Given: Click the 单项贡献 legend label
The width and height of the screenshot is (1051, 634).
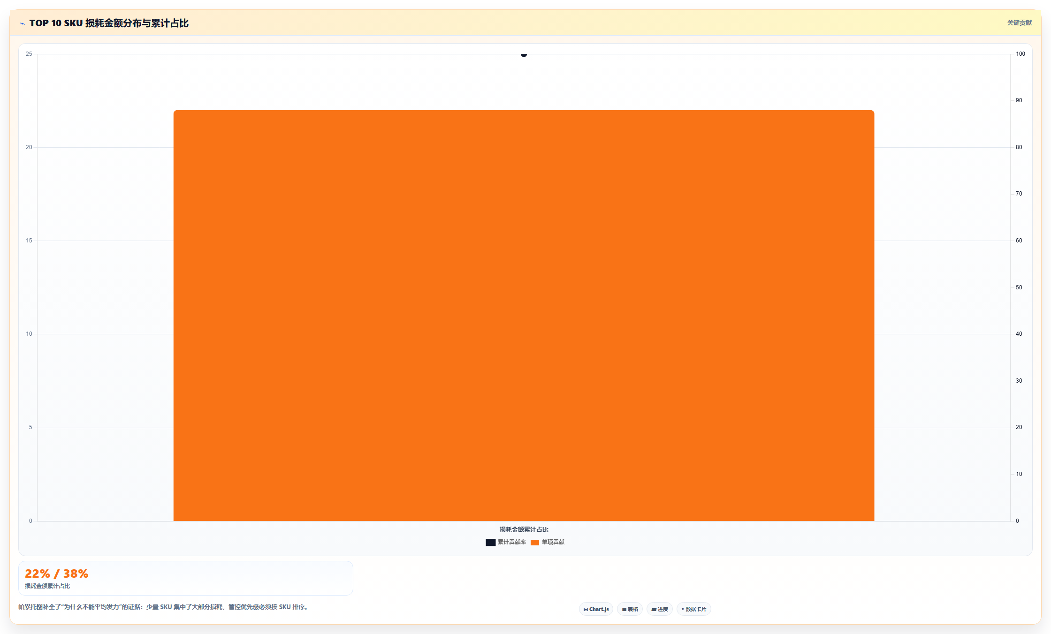Looking at the screenshot, I should coord(553,542).
